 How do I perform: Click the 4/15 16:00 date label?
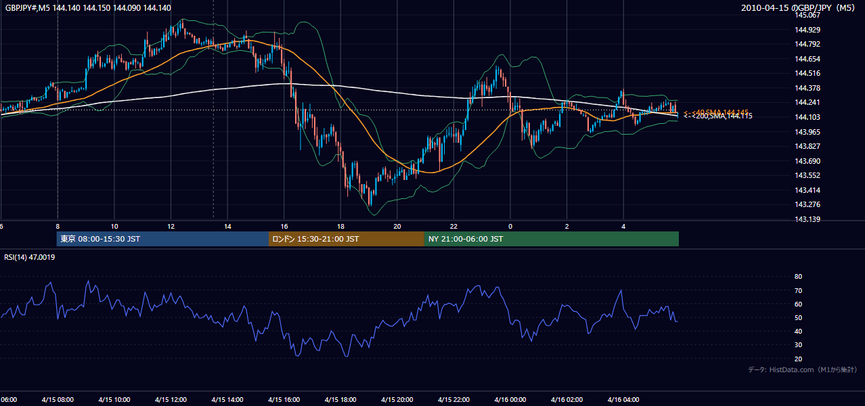click(x=284, y=399)
